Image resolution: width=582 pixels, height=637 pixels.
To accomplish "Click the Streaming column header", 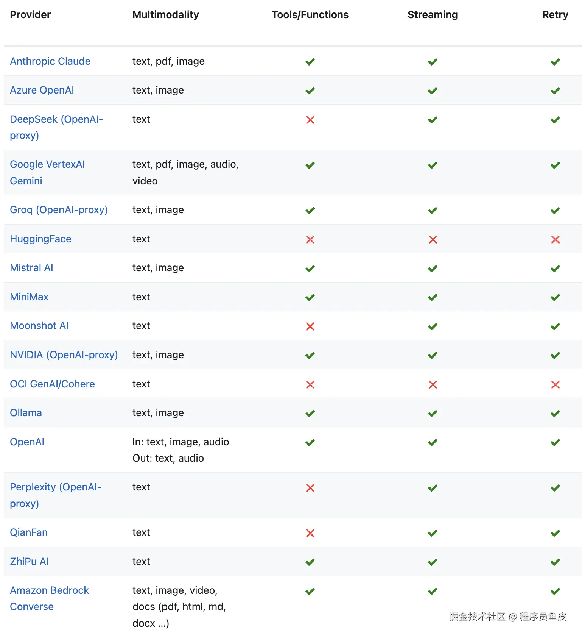I will click(x=433, y=15).
